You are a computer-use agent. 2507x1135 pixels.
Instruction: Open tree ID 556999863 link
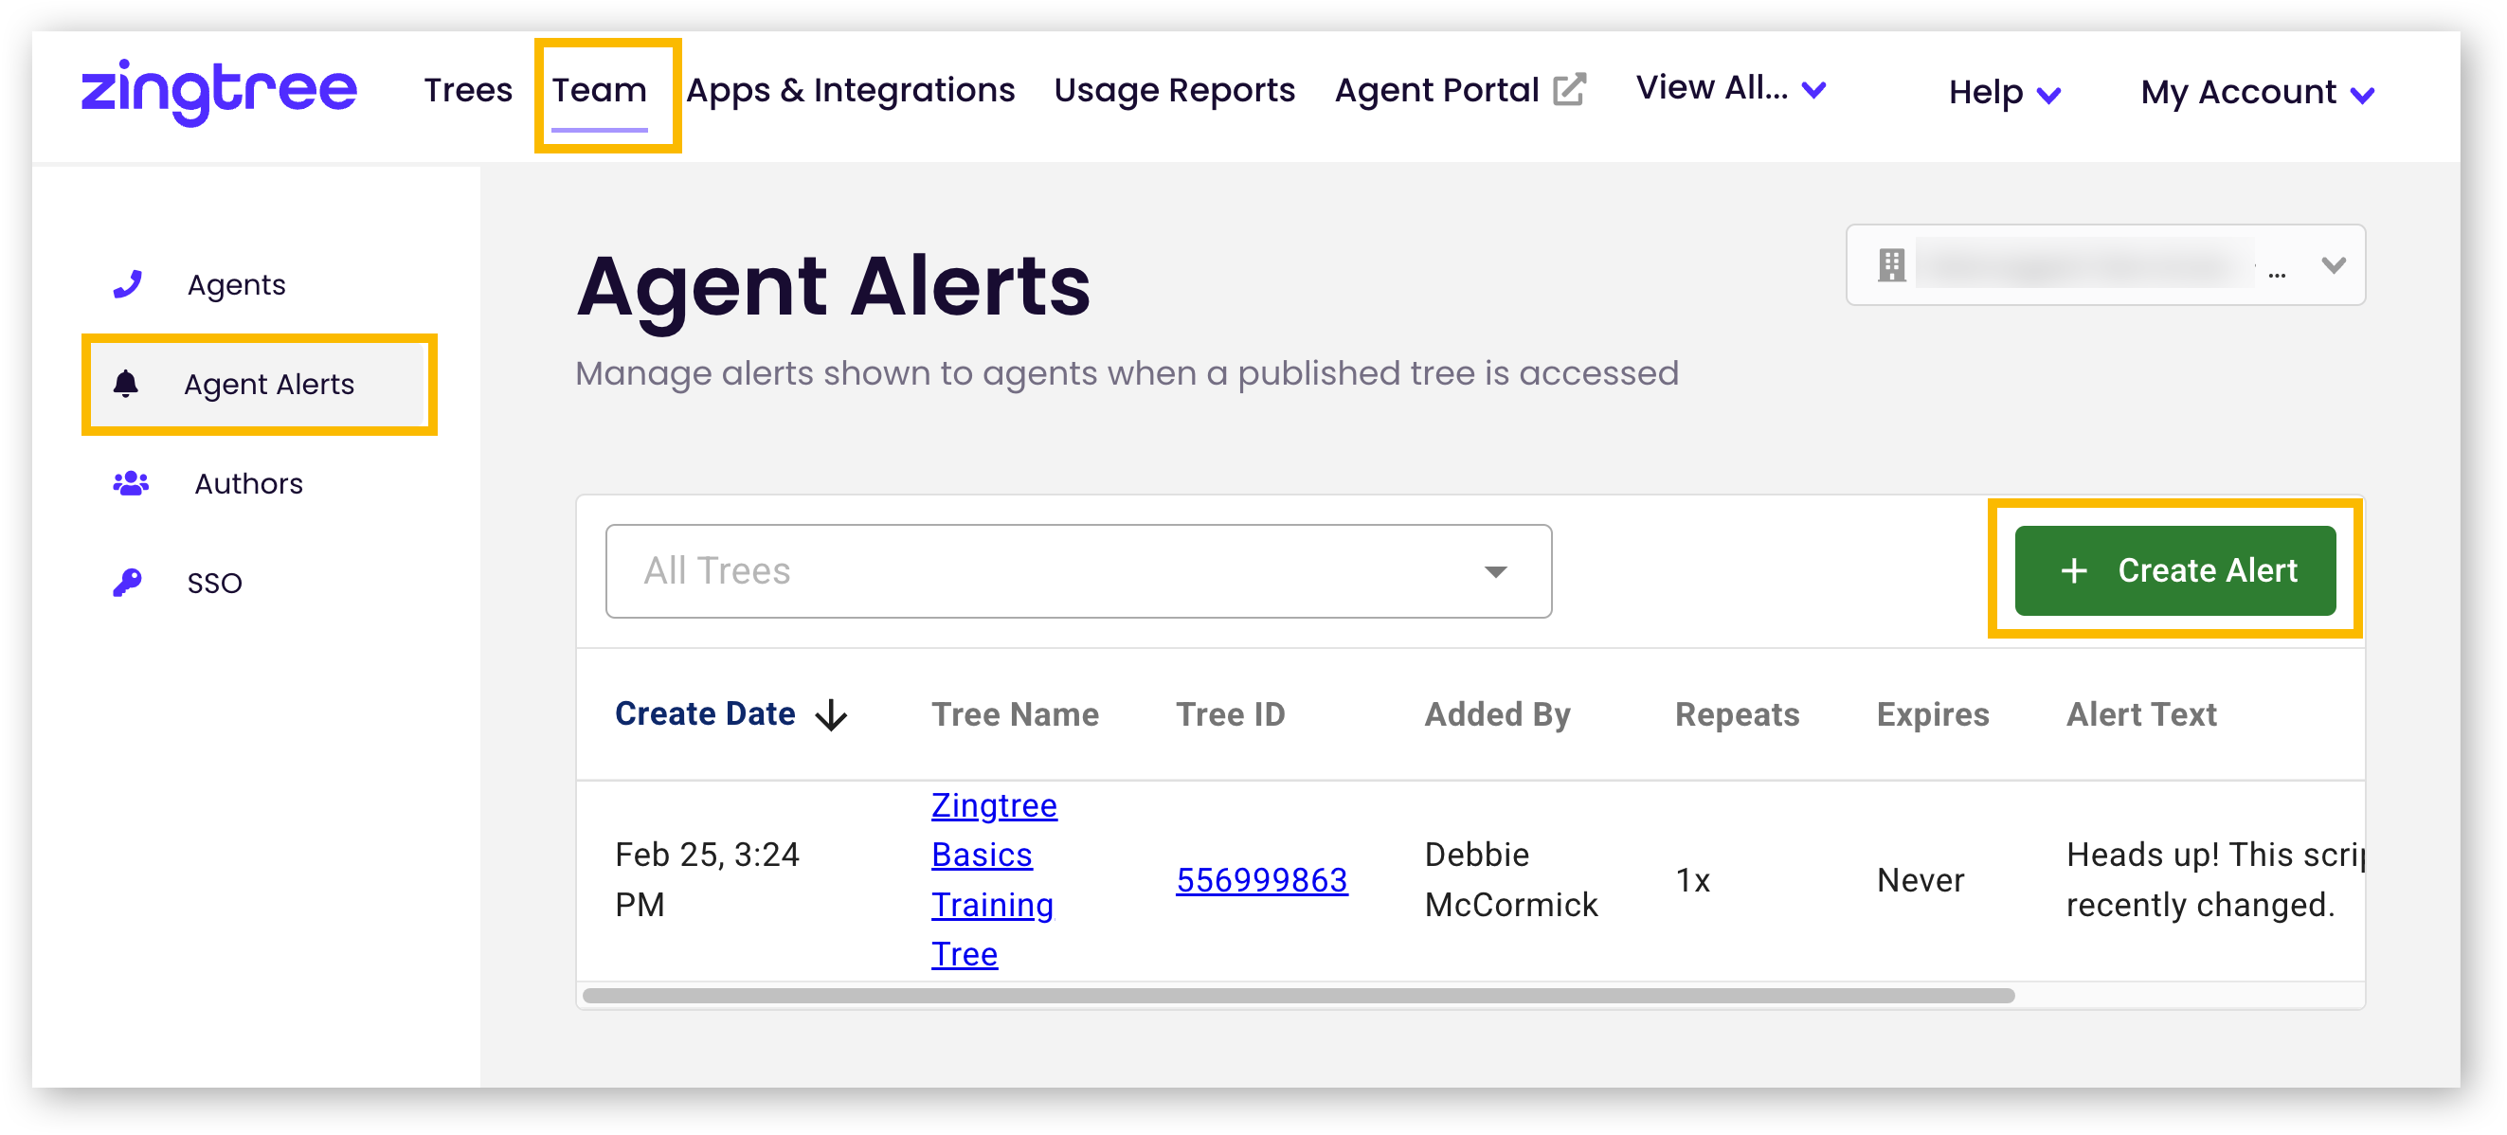coord(1261,880)
